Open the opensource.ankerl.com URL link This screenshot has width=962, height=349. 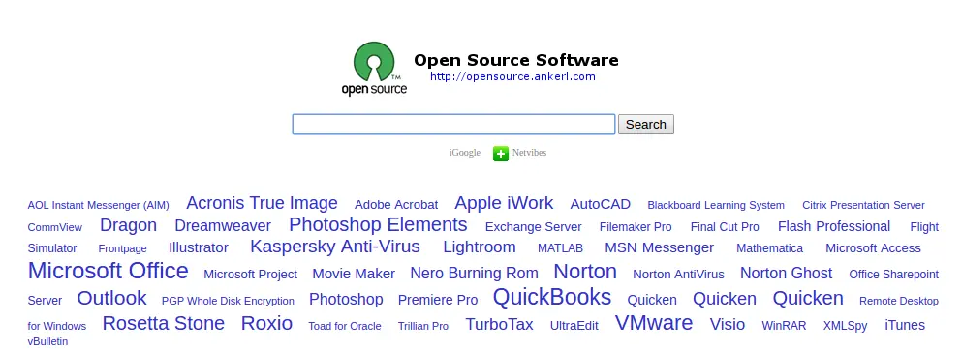512,76
